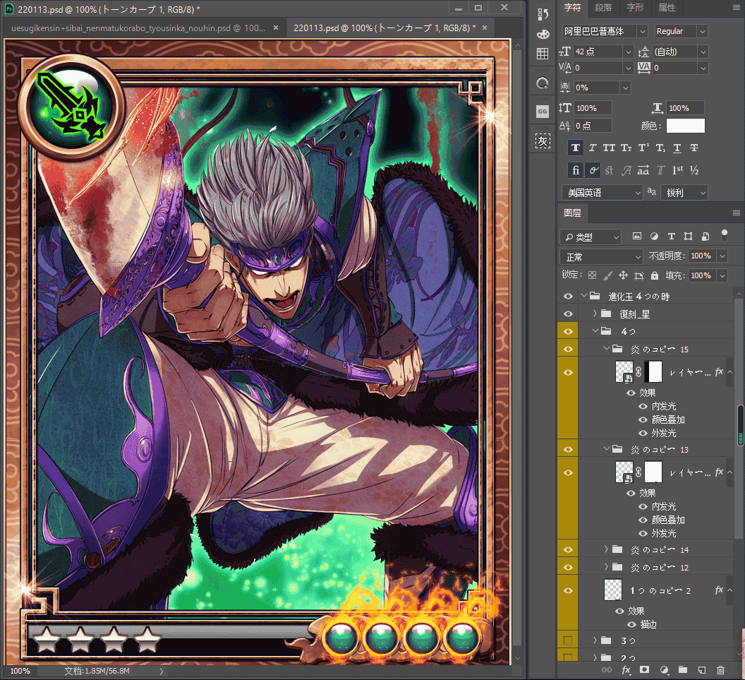Show the hidden 3つ group
This screenshot has height=680, width=745.
(568, 640)
